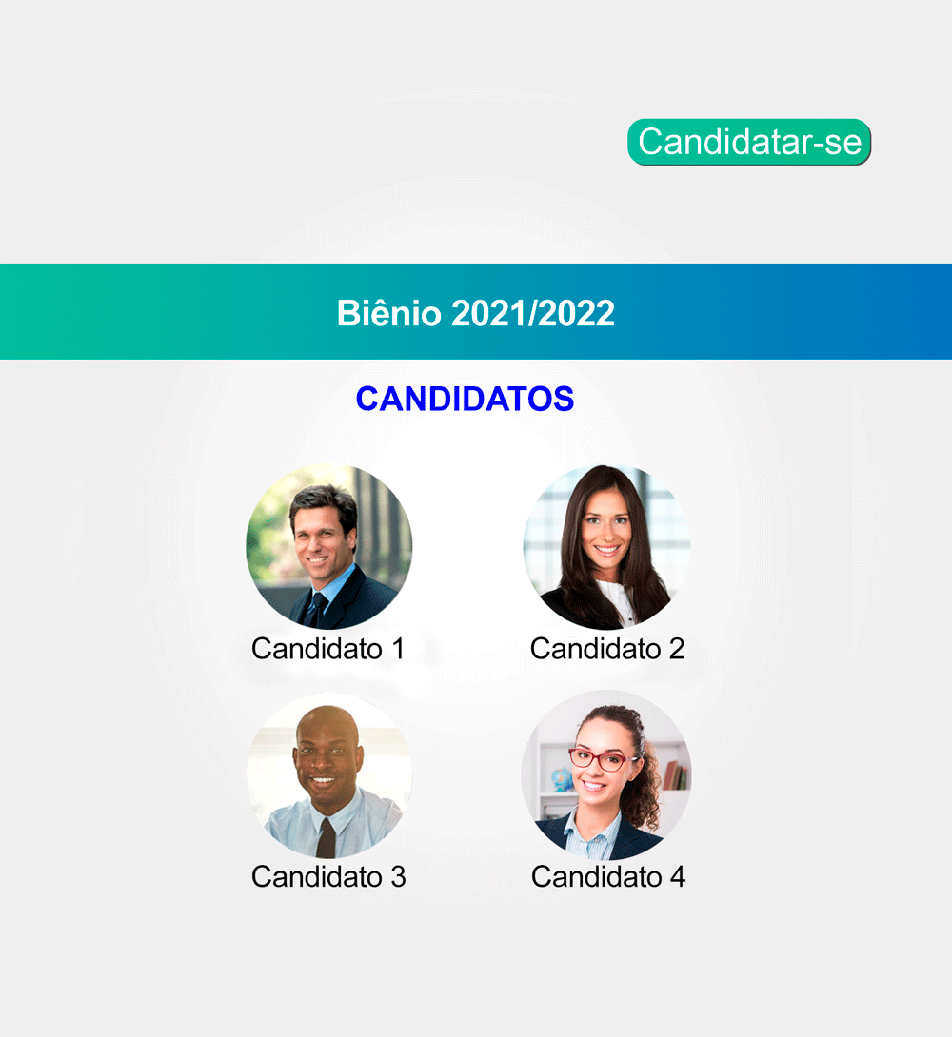Click the blue right end of the banner
This screenshot has width=952, height=1037.
pyautogui.click(x=912, y=311)
